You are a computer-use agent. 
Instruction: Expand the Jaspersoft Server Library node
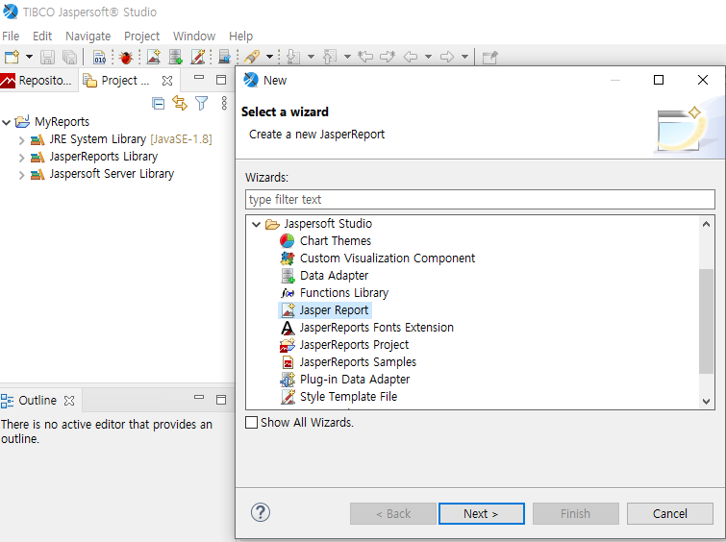click(21, 175)
